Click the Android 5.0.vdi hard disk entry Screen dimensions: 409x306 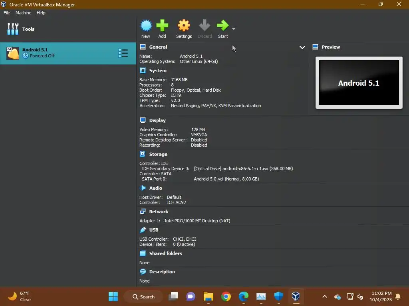point(226,179)
